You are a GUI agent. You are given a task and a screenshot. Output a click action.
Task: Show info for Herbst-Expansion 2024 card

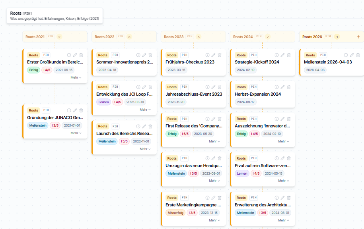276,87
